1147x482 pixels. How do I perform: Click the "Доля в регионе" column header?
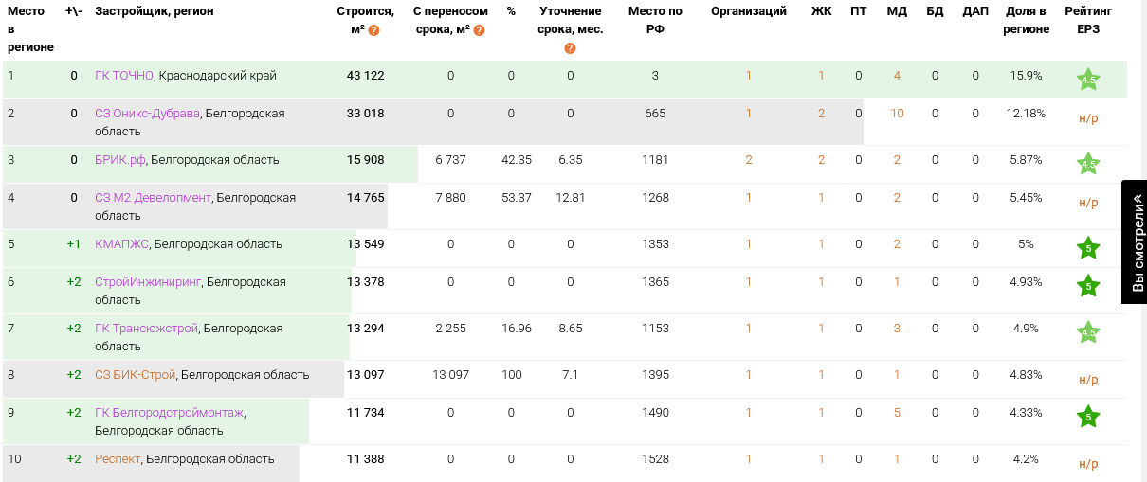tap(1026, 20)
